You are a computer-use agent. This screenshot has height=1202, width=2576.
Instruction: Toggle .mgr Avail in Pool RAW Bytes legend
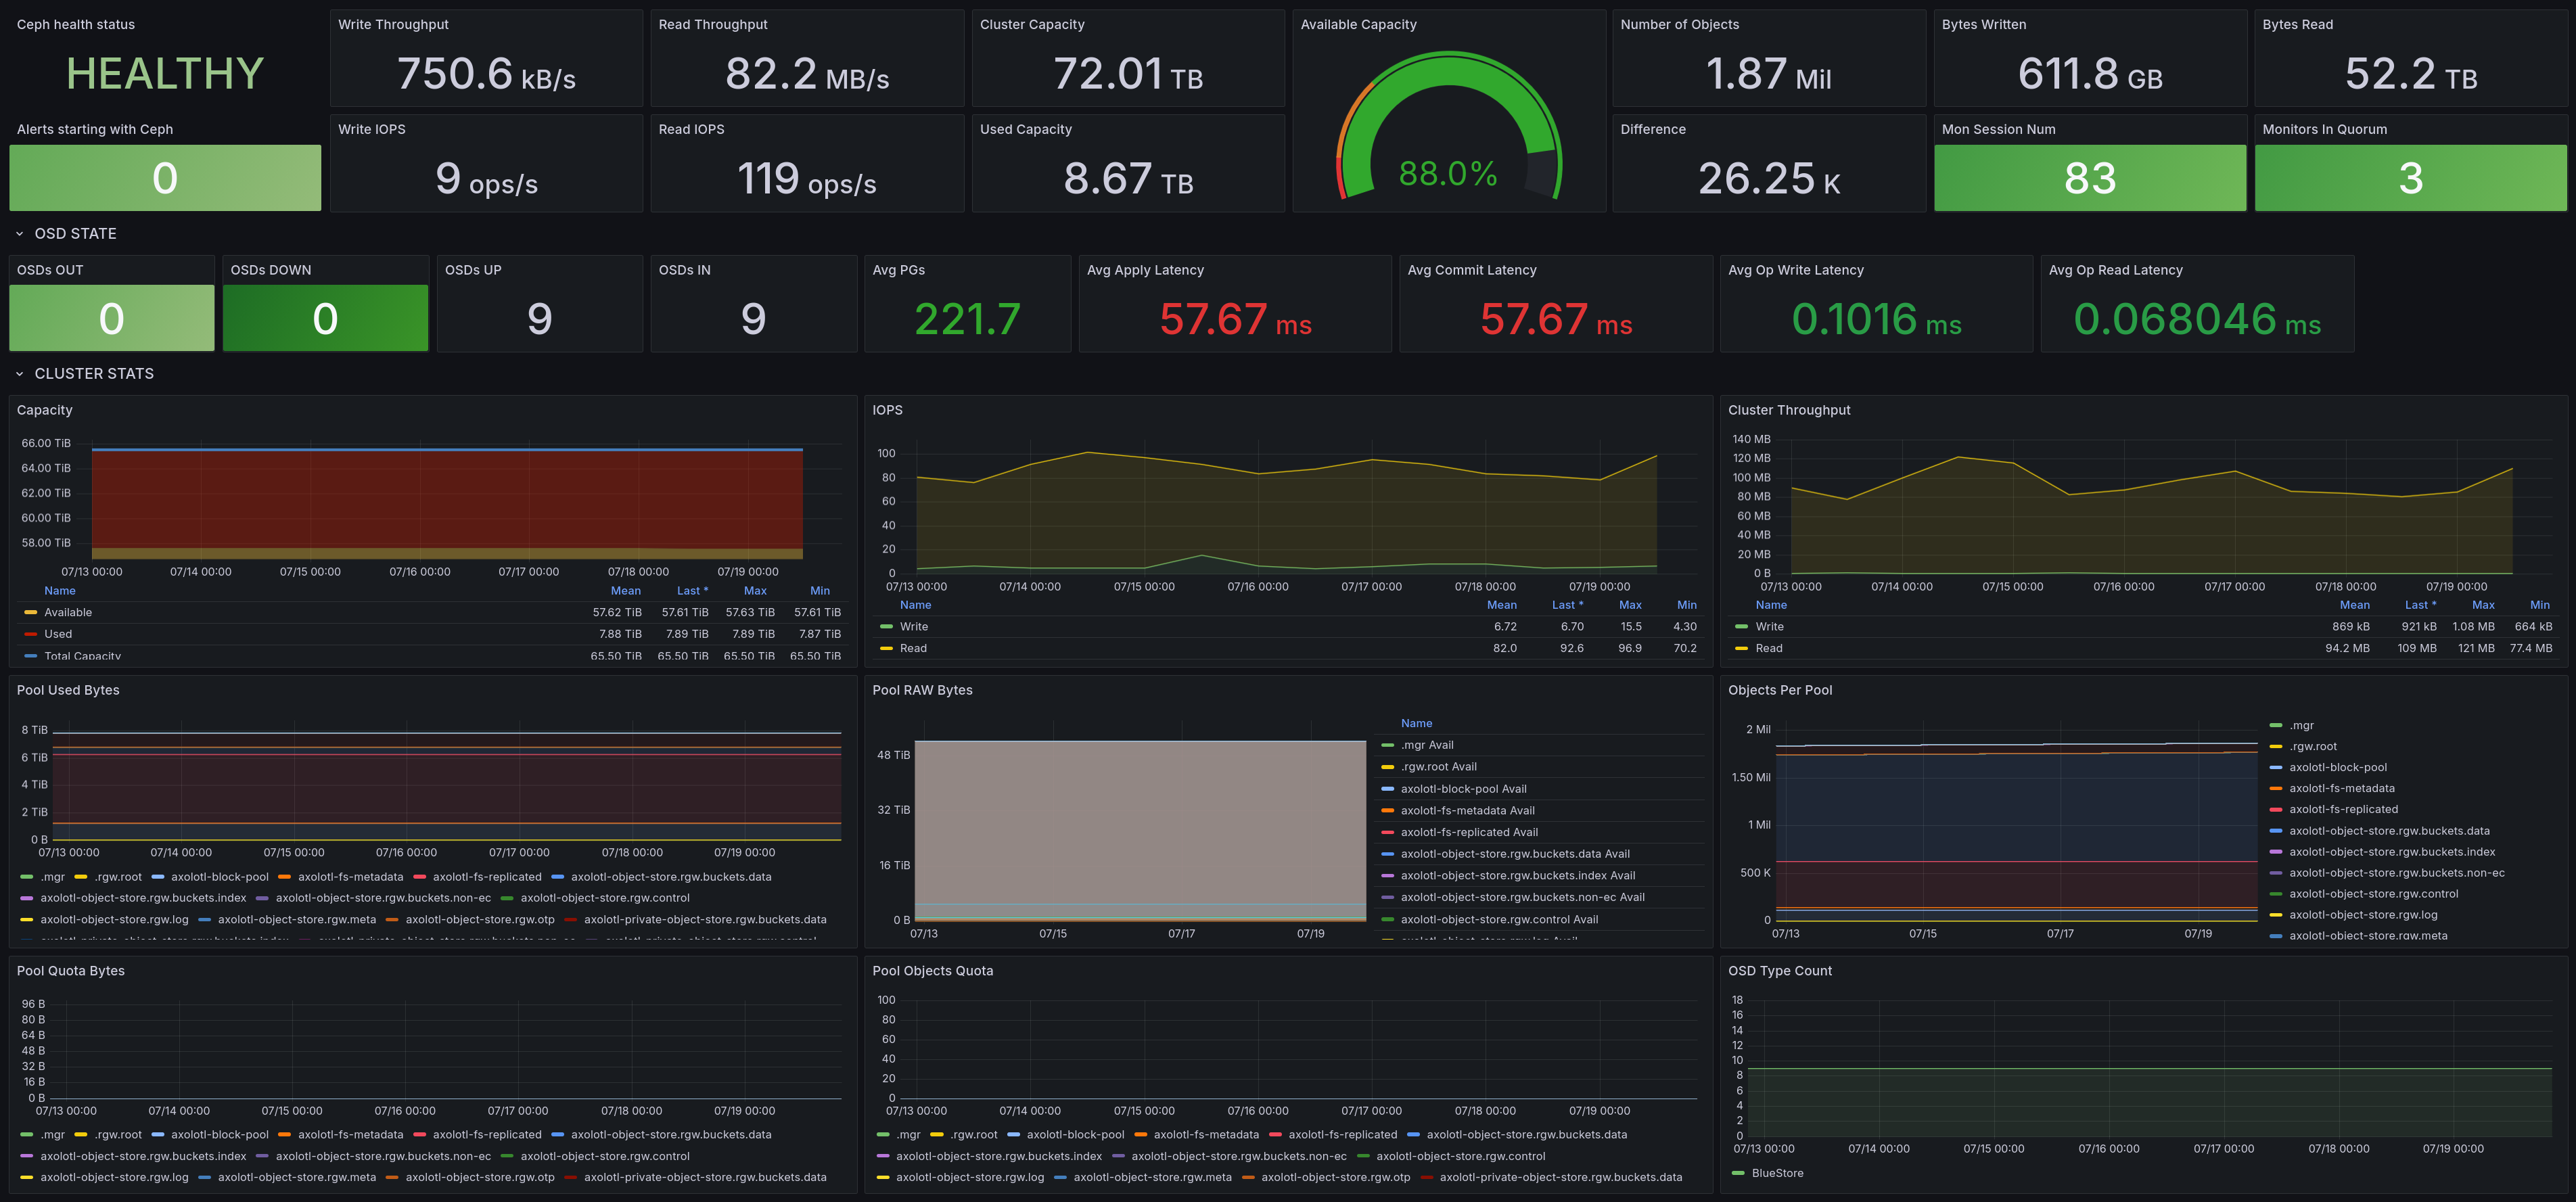click(x=1427, y=745)
